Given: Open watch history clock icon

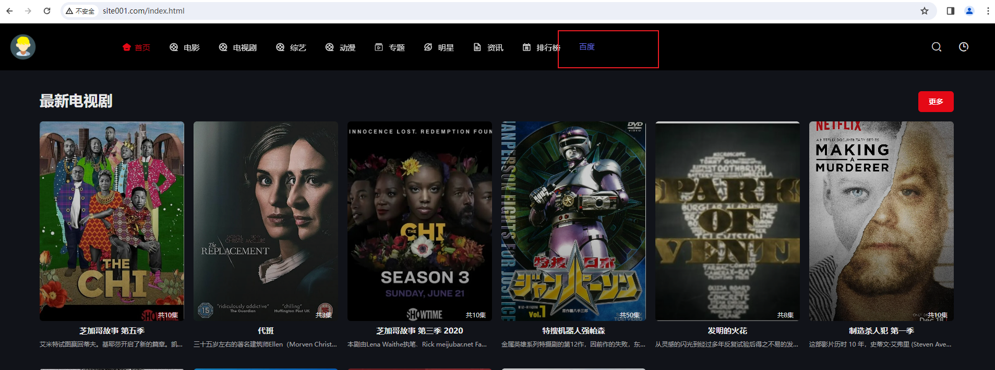Looking at the screenshot, I should (964, 47).
